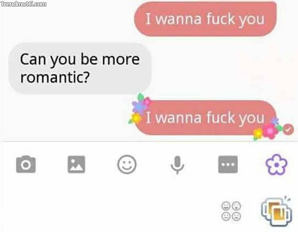Click the divider line above the toolbar
This screenshot has height=232, width=298.
(149, 142)
